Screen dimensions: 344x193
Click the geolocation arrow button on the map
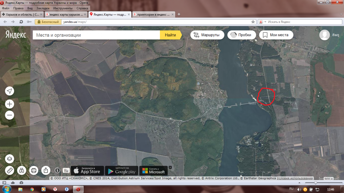pyautogui.click(x=9, y=91)
